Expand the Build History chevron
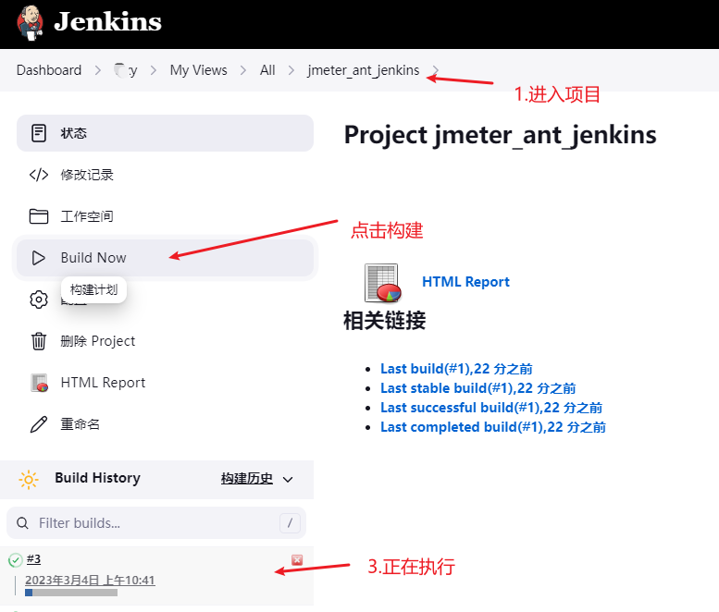Viewport: 719px width, 612px height. (288, 480)
